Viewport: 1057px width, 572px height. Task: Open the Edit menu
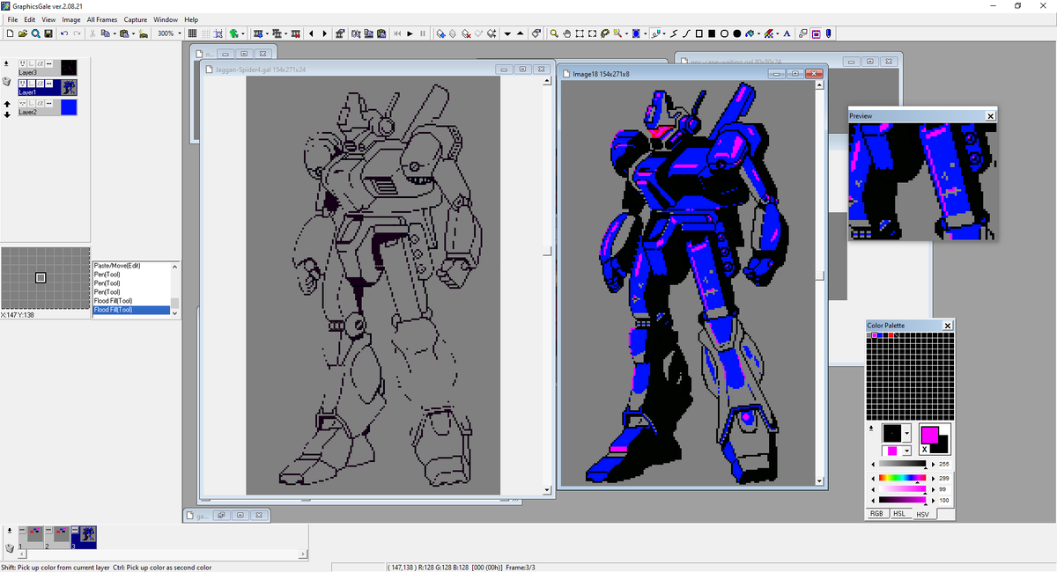30,19
